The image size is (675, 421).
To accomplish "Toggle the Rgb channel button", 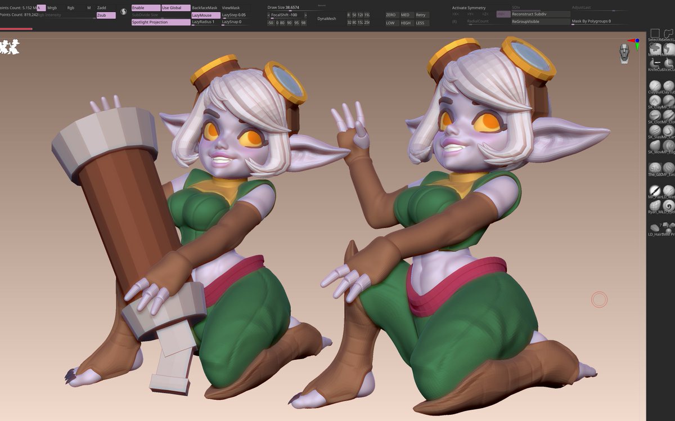I will pos(71,8).
